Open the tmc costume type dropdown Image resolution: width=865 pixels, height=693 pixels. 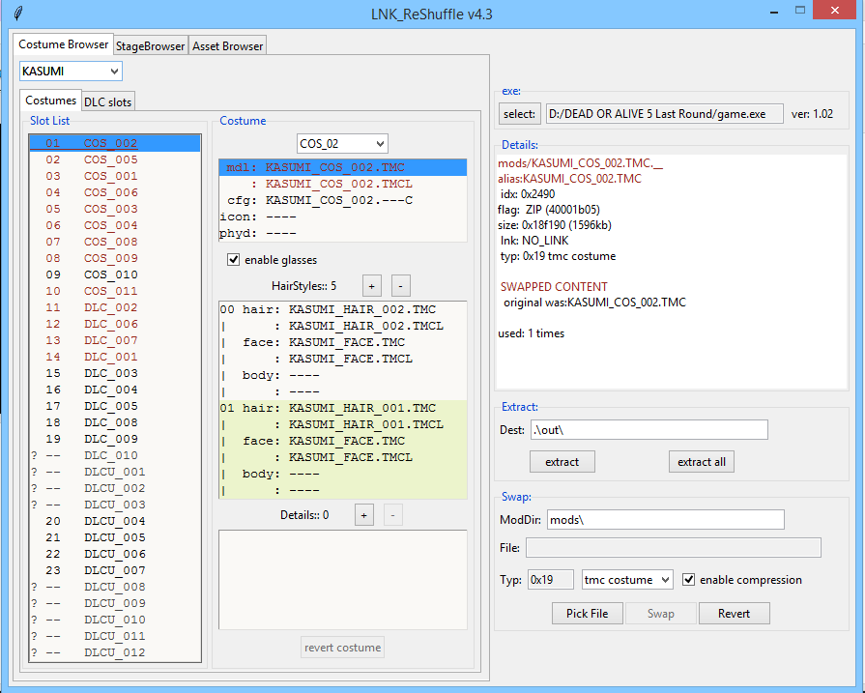point(627,580)
